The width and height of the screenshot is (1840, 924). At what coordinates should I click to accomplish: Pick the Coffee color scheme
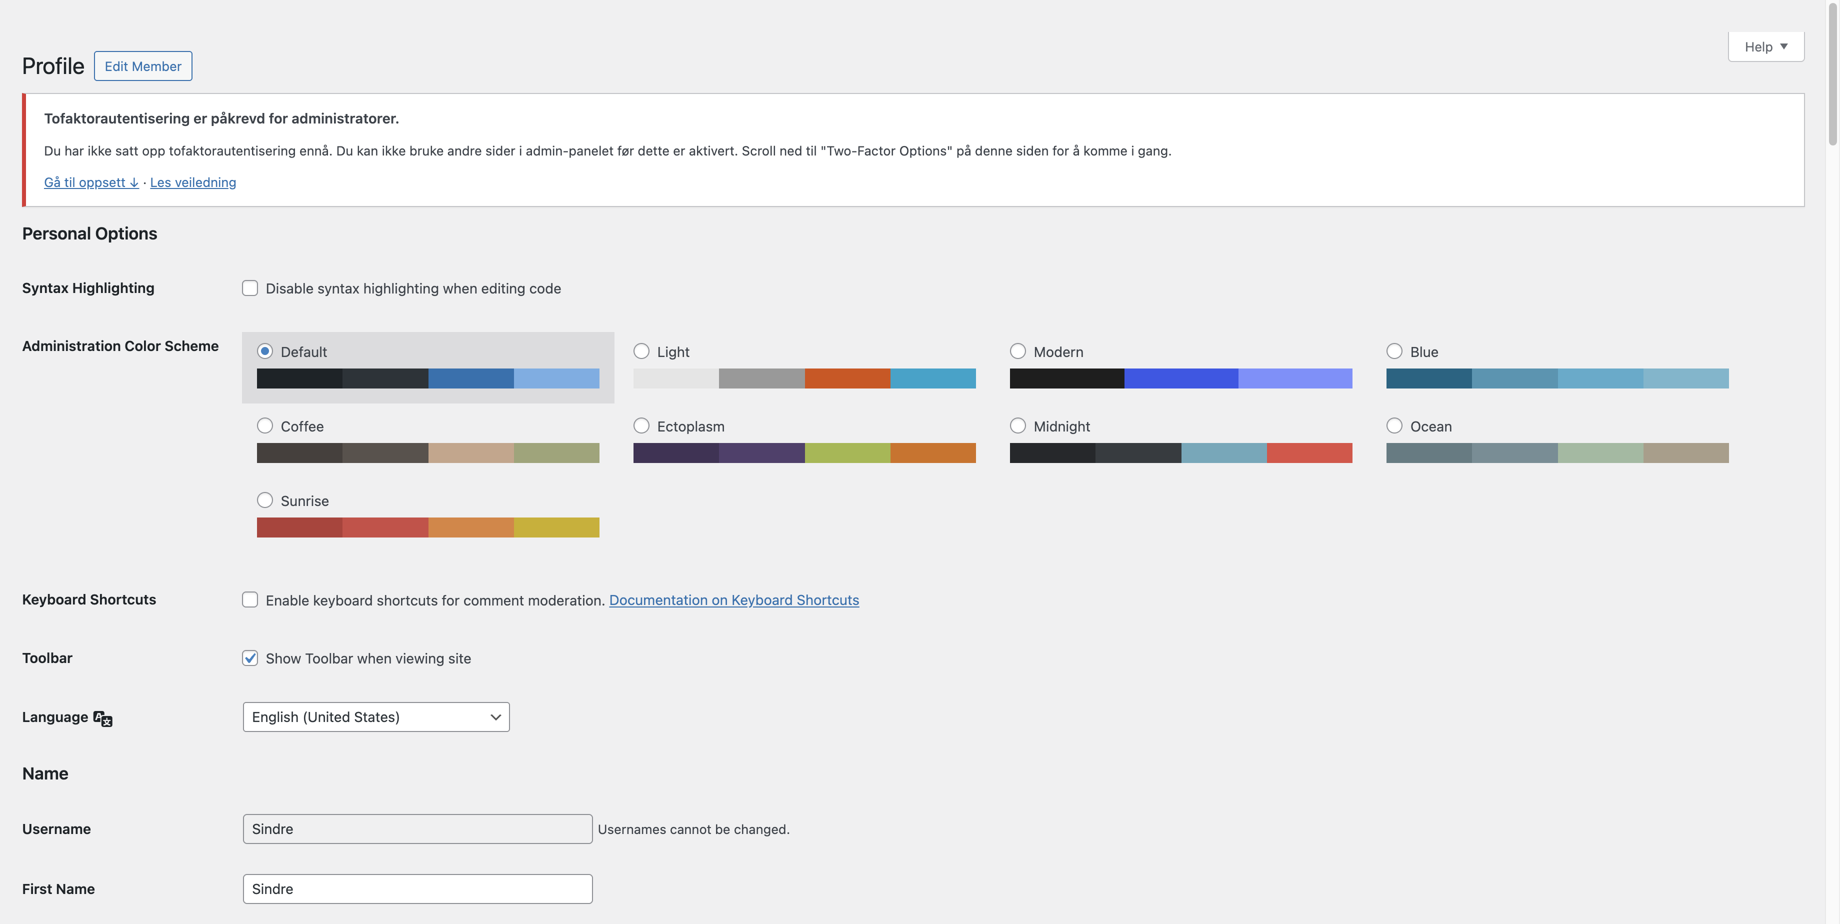tap(264, 425)
